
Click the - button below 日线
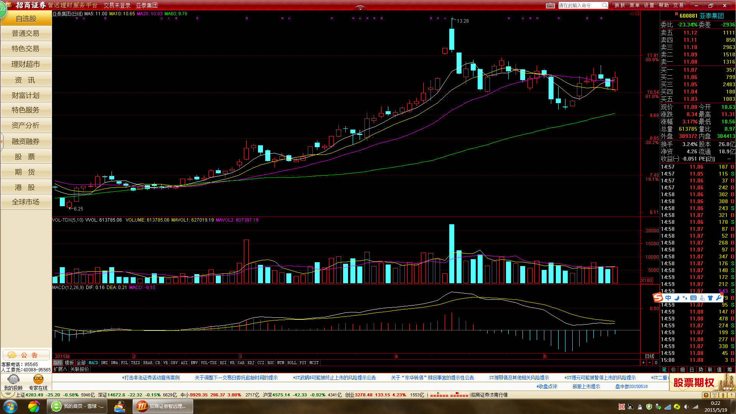click(x=650, y=363)
